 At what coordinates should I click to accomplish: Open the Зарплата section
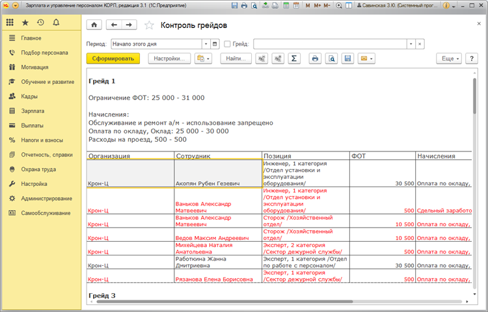42,111
